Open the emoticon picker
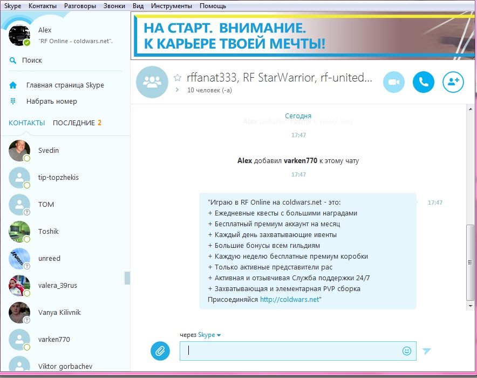 tap(407, 351)
